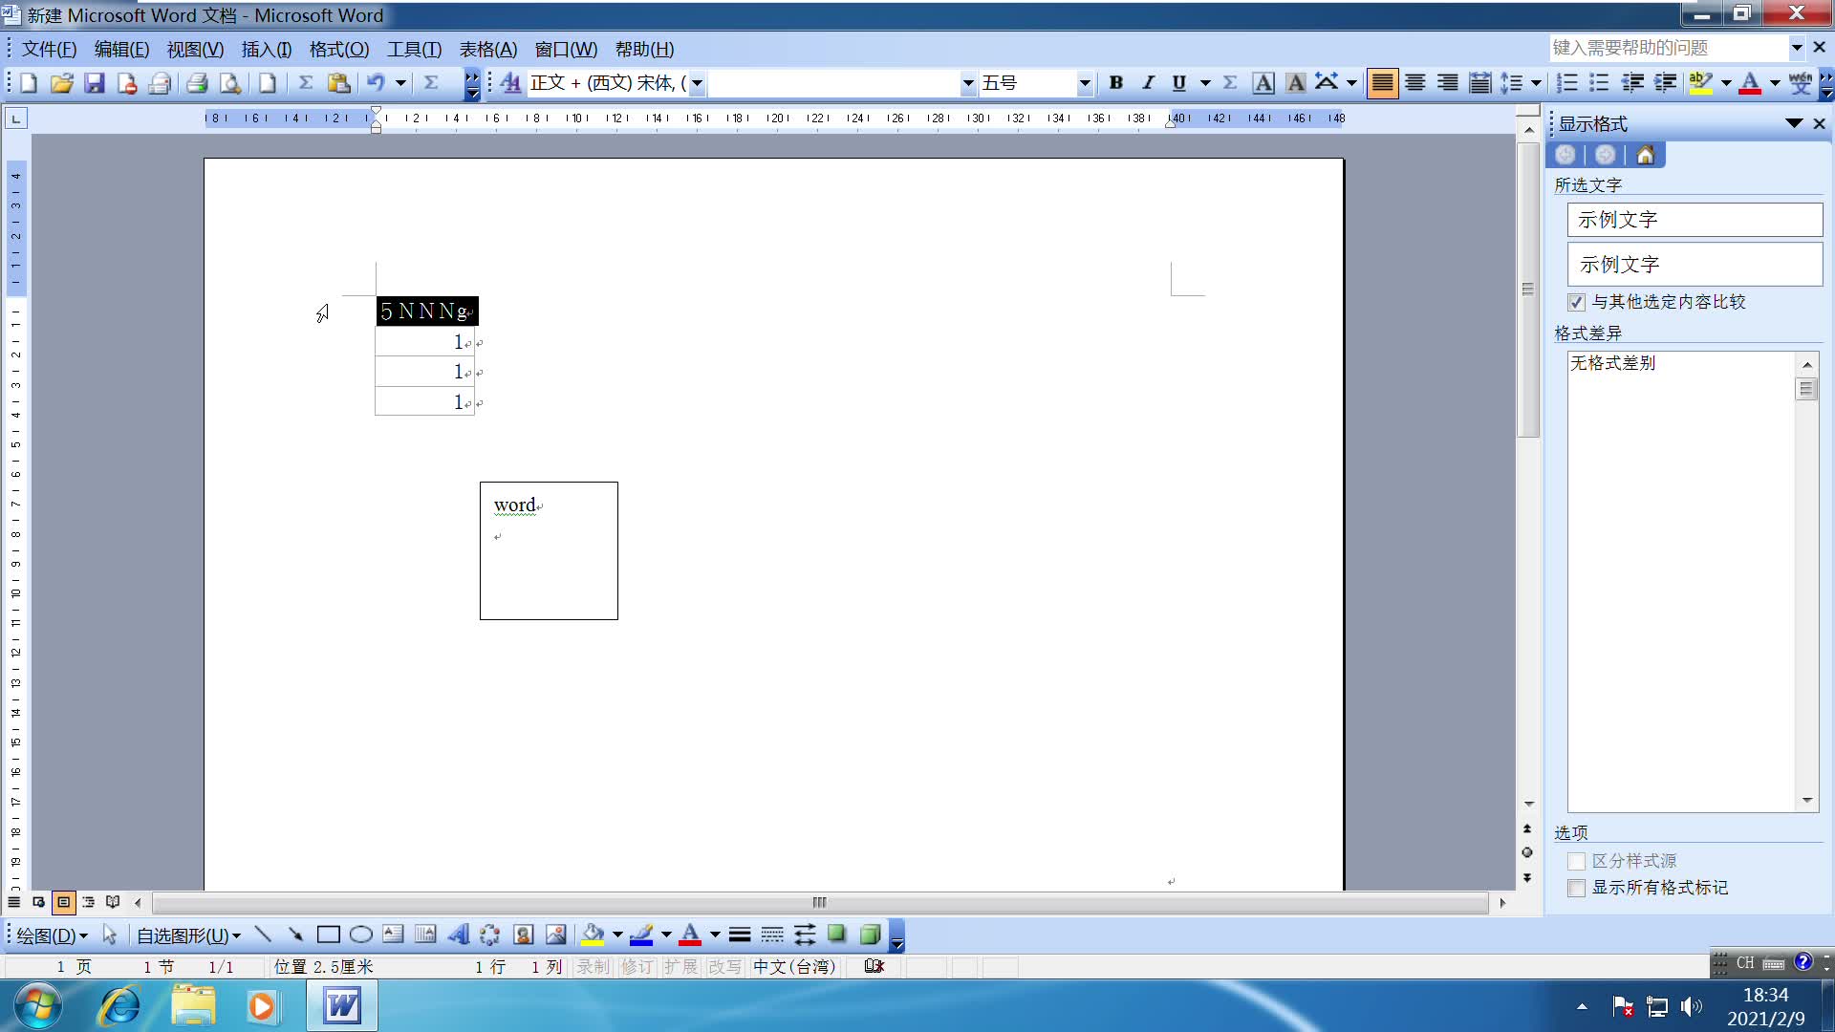Click the Italic formatting icon

[1148, 83]
